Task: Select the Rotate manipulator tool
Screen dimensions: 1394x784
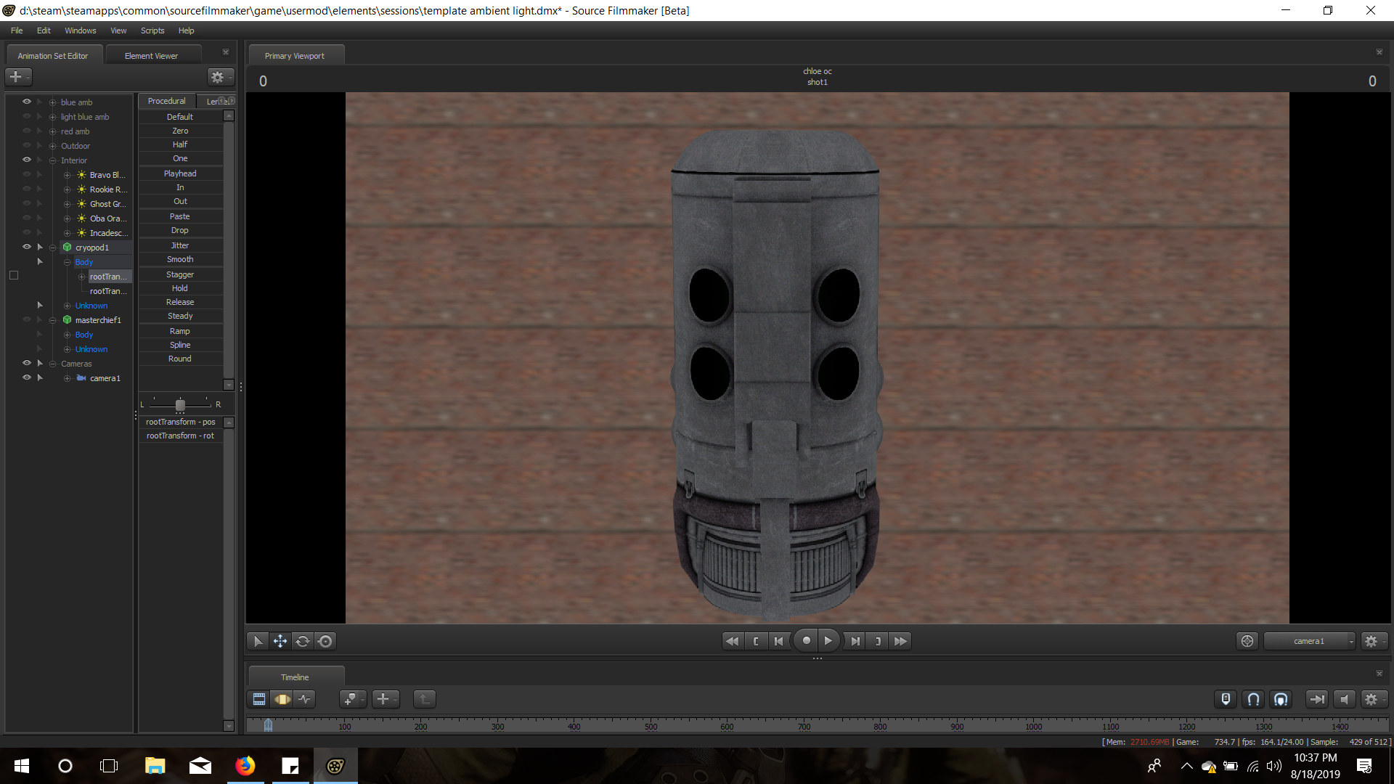Action: (303, 641)
